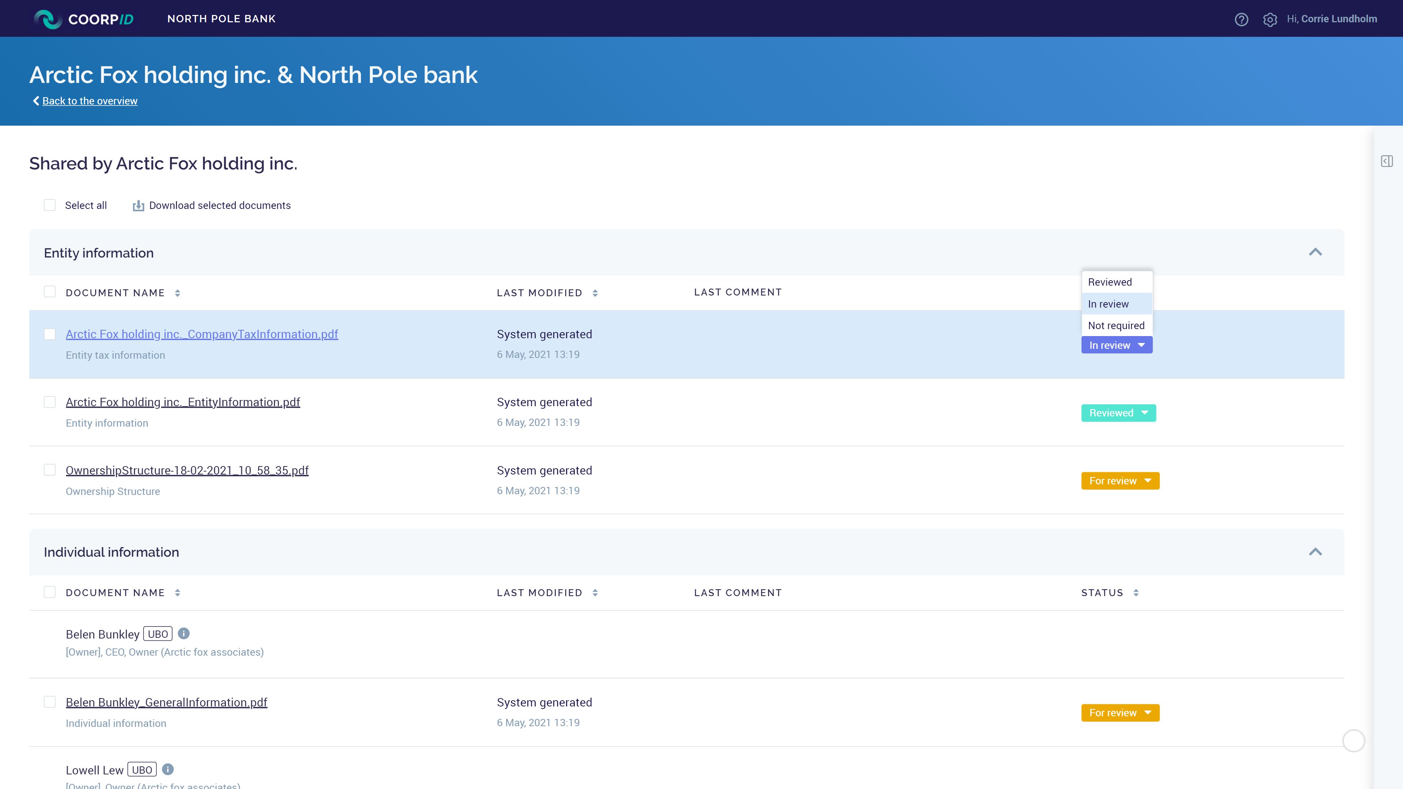Image resolution: width=1403 pixels, height=789 pixels.
Task: Click the UBO badge beside Belen Bunkley
Action: [158, 634]
